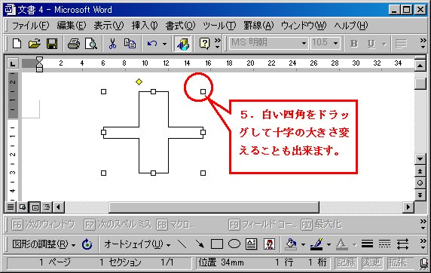This screenshot has width=431, height=273.
Task: Click the New blank document icon
Action: pos(17,44)
